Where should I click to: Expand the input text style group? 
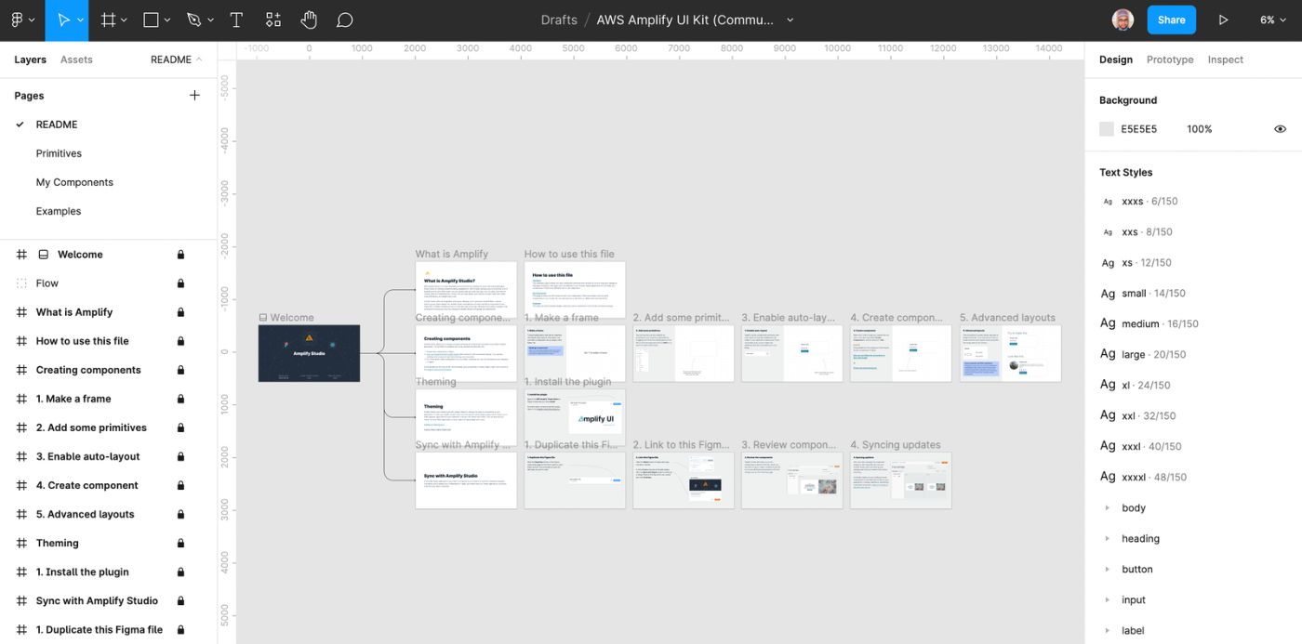coord(1107,600)
